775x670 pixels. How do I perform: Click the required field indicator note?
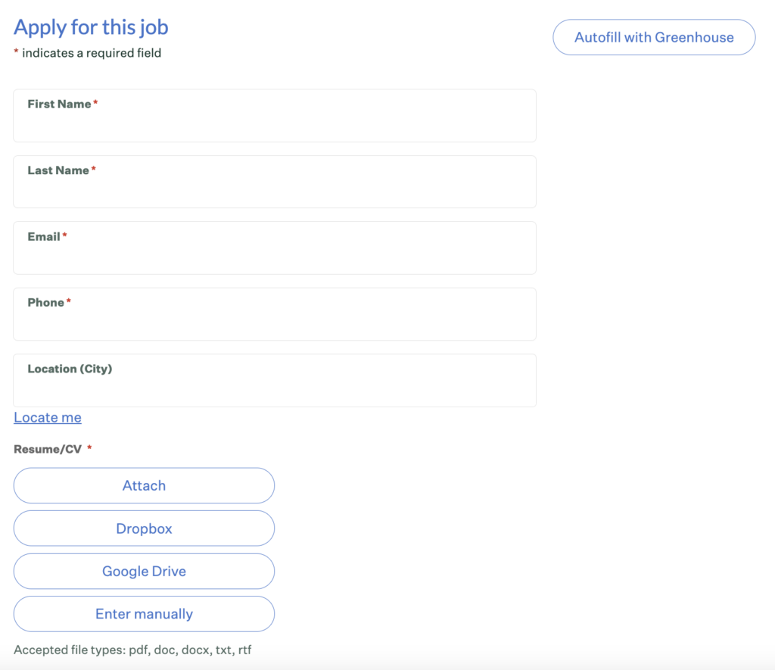coord(88,53)
